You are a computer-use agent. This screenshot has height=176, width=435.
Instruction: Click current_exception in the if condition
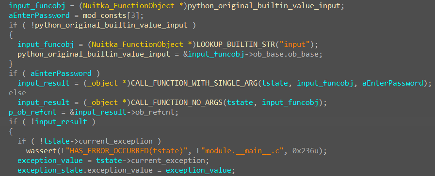click(x=116, y=141)
